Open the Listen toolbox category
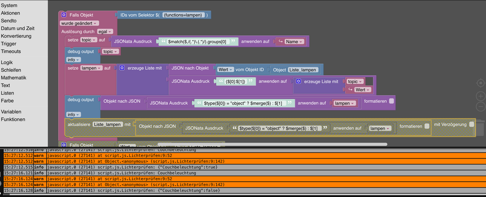This screenshot has width=486, height=197. (8, 93)
